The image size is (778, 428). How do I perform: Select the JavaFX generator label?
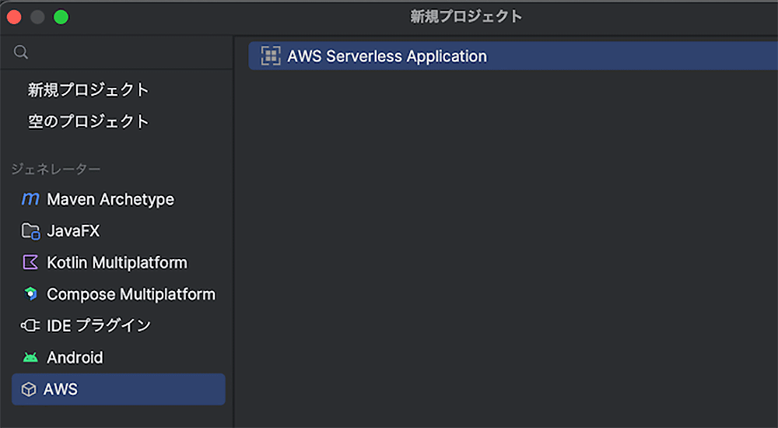[73, 231]
